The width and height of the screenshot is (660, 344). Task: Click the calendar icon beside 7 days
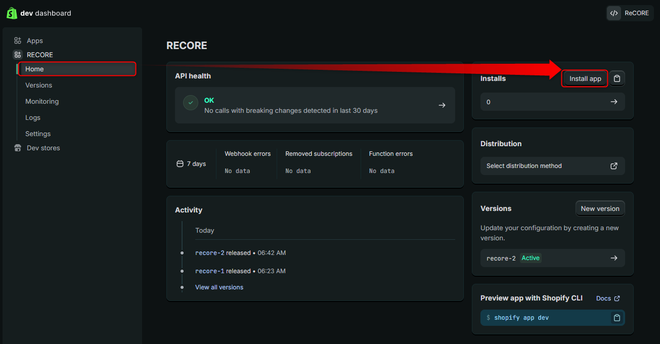[x=180, y=164]
